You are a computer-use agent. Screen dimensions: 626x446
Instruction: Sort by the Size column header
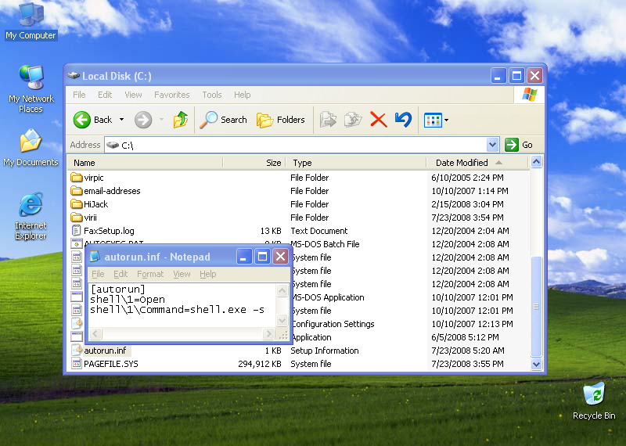[x=254, y=163]
